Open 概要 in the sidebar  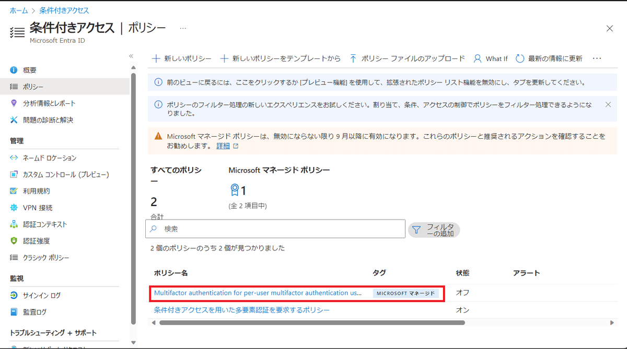[x=30, y=70]
